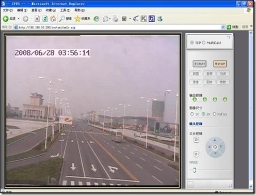Pan camera left with PTZ left arrow
The width and height of the screenshot is (256, 195).
click(x=209, y=147)
